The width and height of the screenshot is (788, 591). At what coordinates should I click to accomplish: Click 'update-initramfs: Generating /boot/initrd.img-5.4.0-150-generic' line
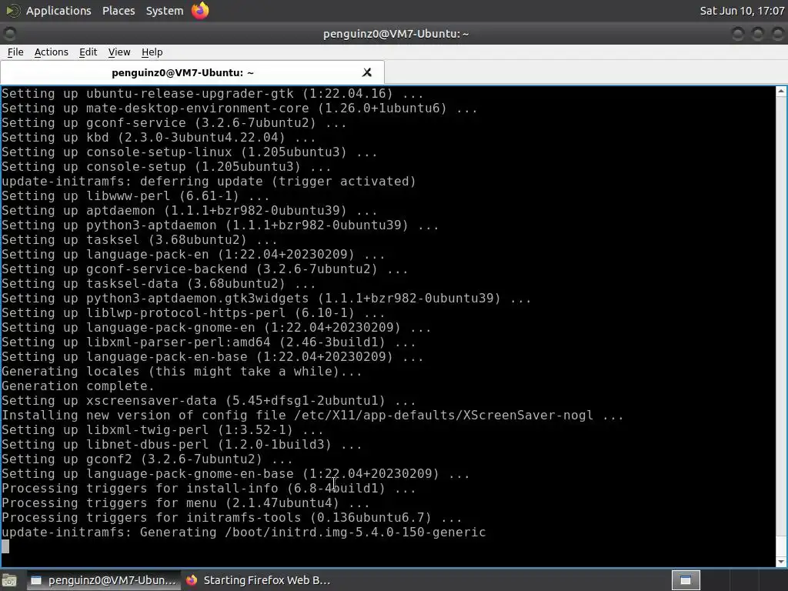tap(244, 533)
